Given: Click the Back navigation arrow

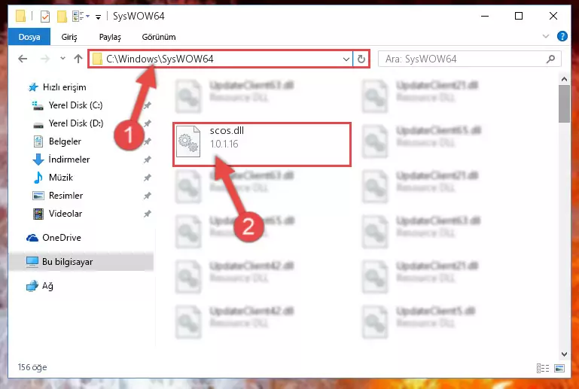Looking at the screenshot, I should click(x=23, y=59).
